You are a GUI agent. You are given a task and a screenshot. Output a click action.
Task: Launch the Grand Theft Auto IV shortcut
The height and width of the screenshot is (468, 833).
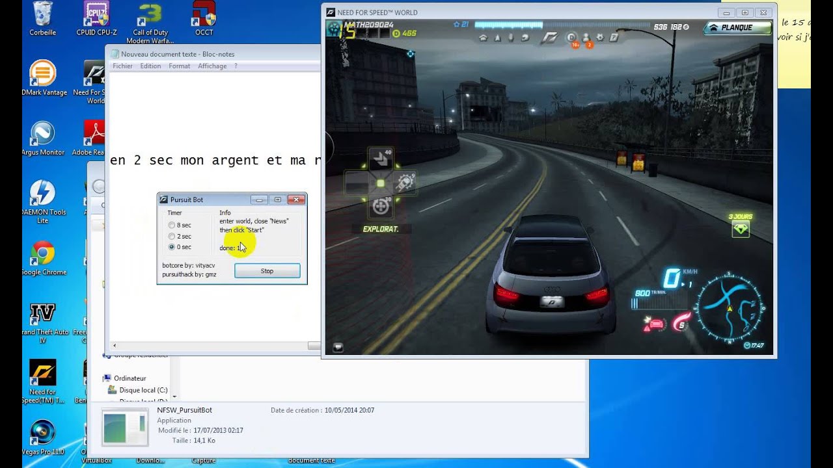43,322
